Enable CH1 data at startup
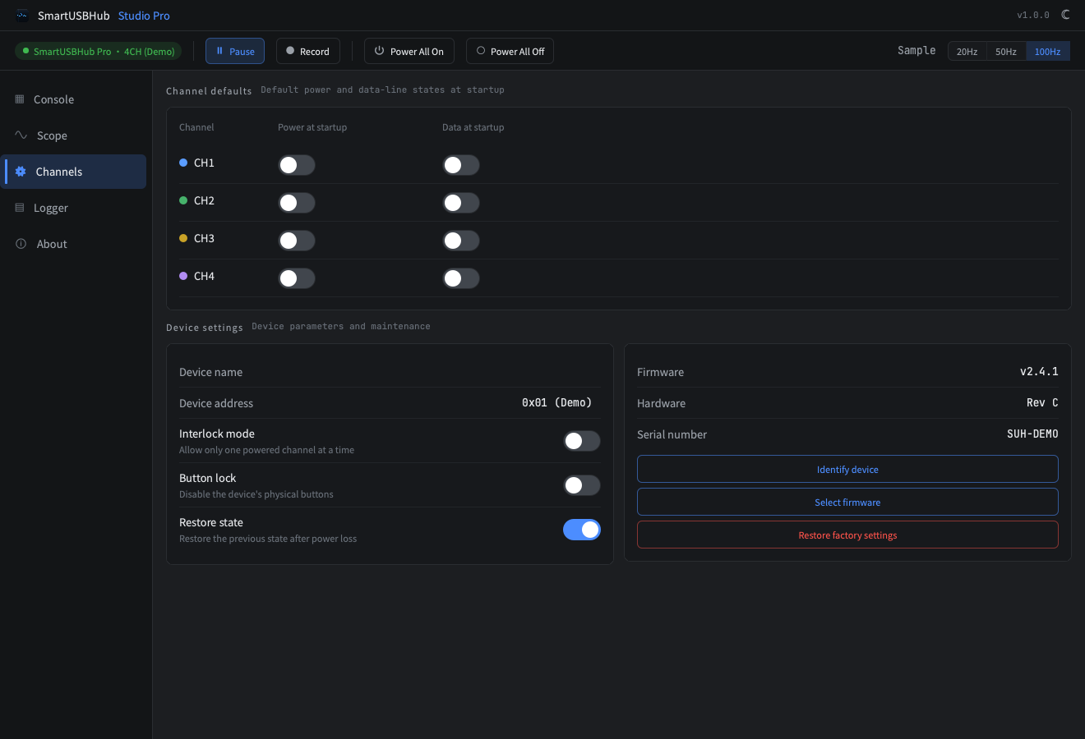This screenshot has height=739, width=1085. tap(461, 165)
